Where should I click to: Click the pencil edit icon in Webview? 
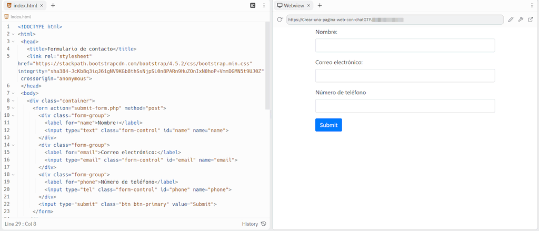510,20
